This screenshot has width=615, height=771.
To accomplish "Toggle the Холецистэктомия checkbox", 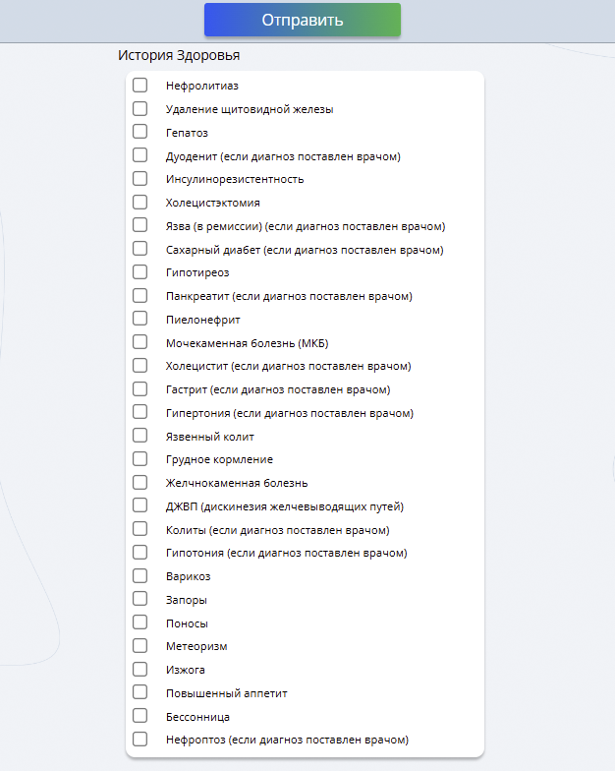I will pyautogui.click(x=140, y=203).
